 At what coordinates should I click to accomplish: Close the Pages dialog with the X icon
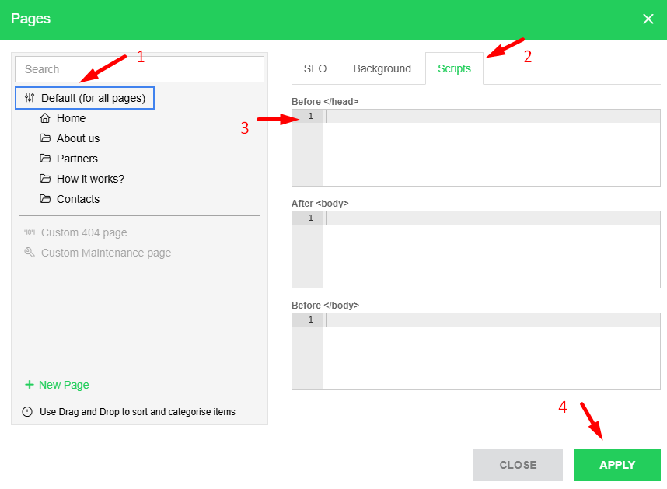(648, 19)
